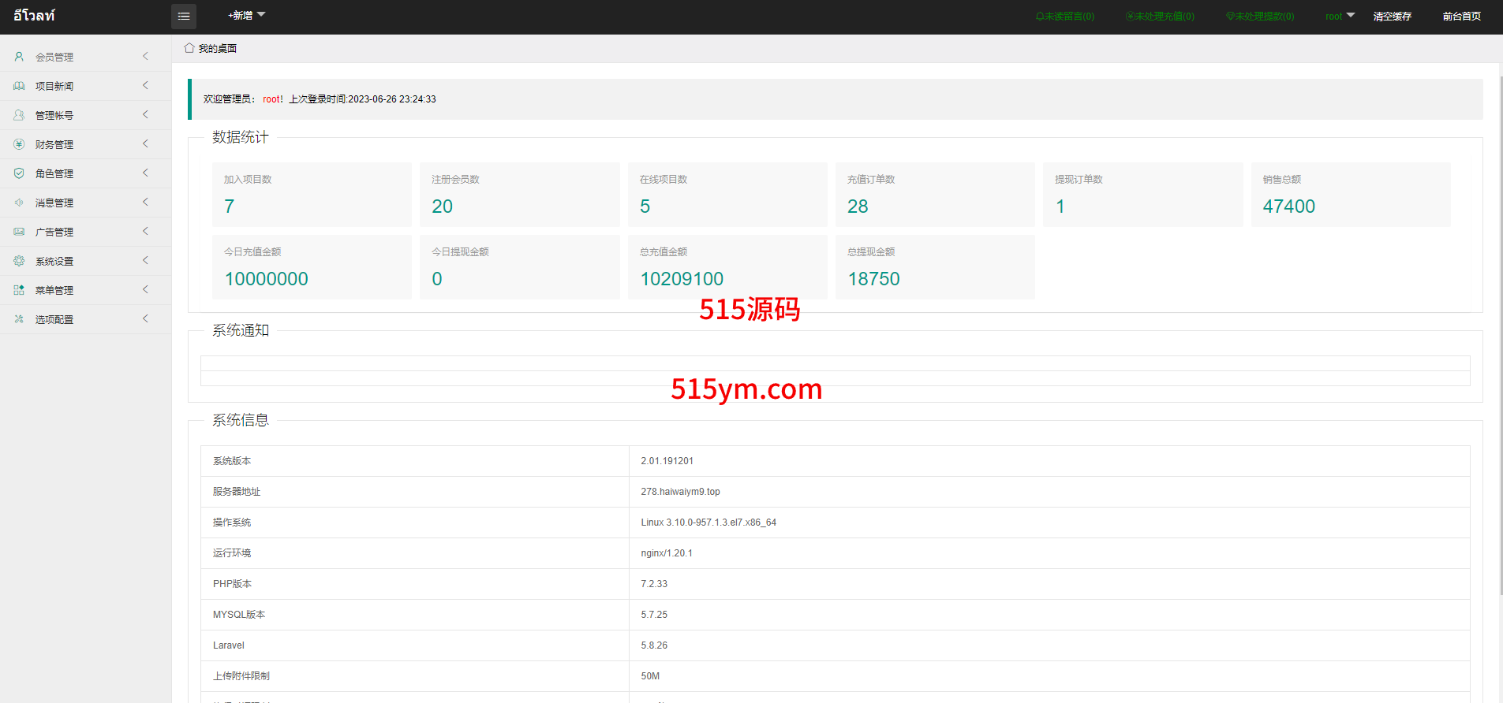Click the 会员管理 user icon

(19, 57)
